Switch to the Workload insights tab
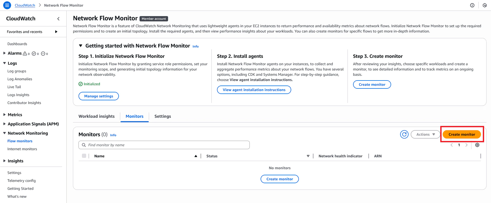This screenshot has width=491, height=203. [x=96, y=116]
